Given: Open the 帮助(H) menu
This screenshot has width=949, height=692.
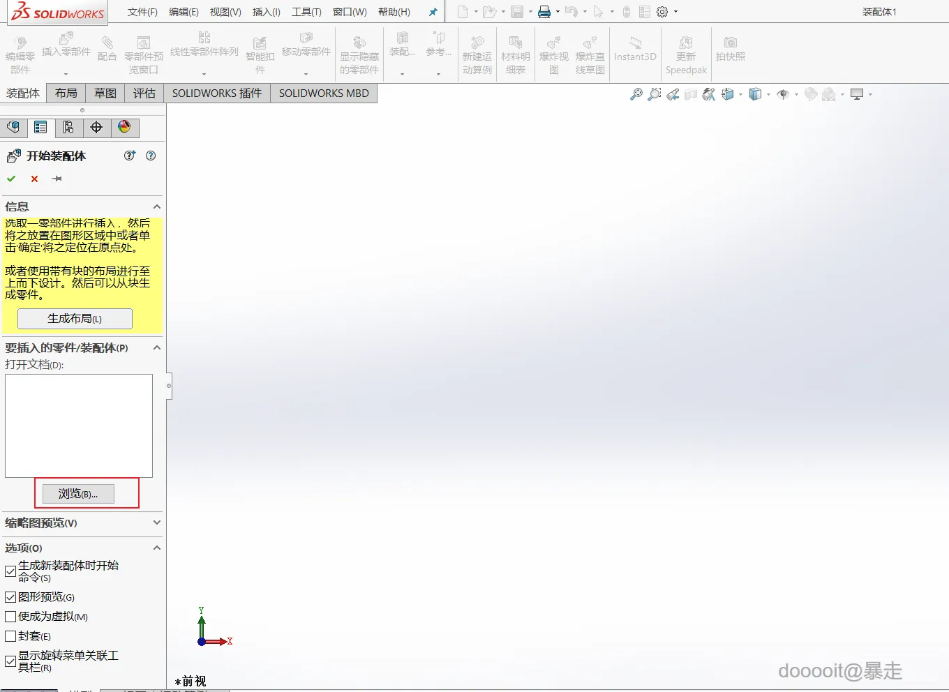Looking at the screenshot, I should pos(394,12).
